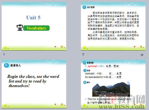Viewport: 149px width, 110px height.
Task: Click the animation star icon under slide 2
Action: click(x=142, y=55)
